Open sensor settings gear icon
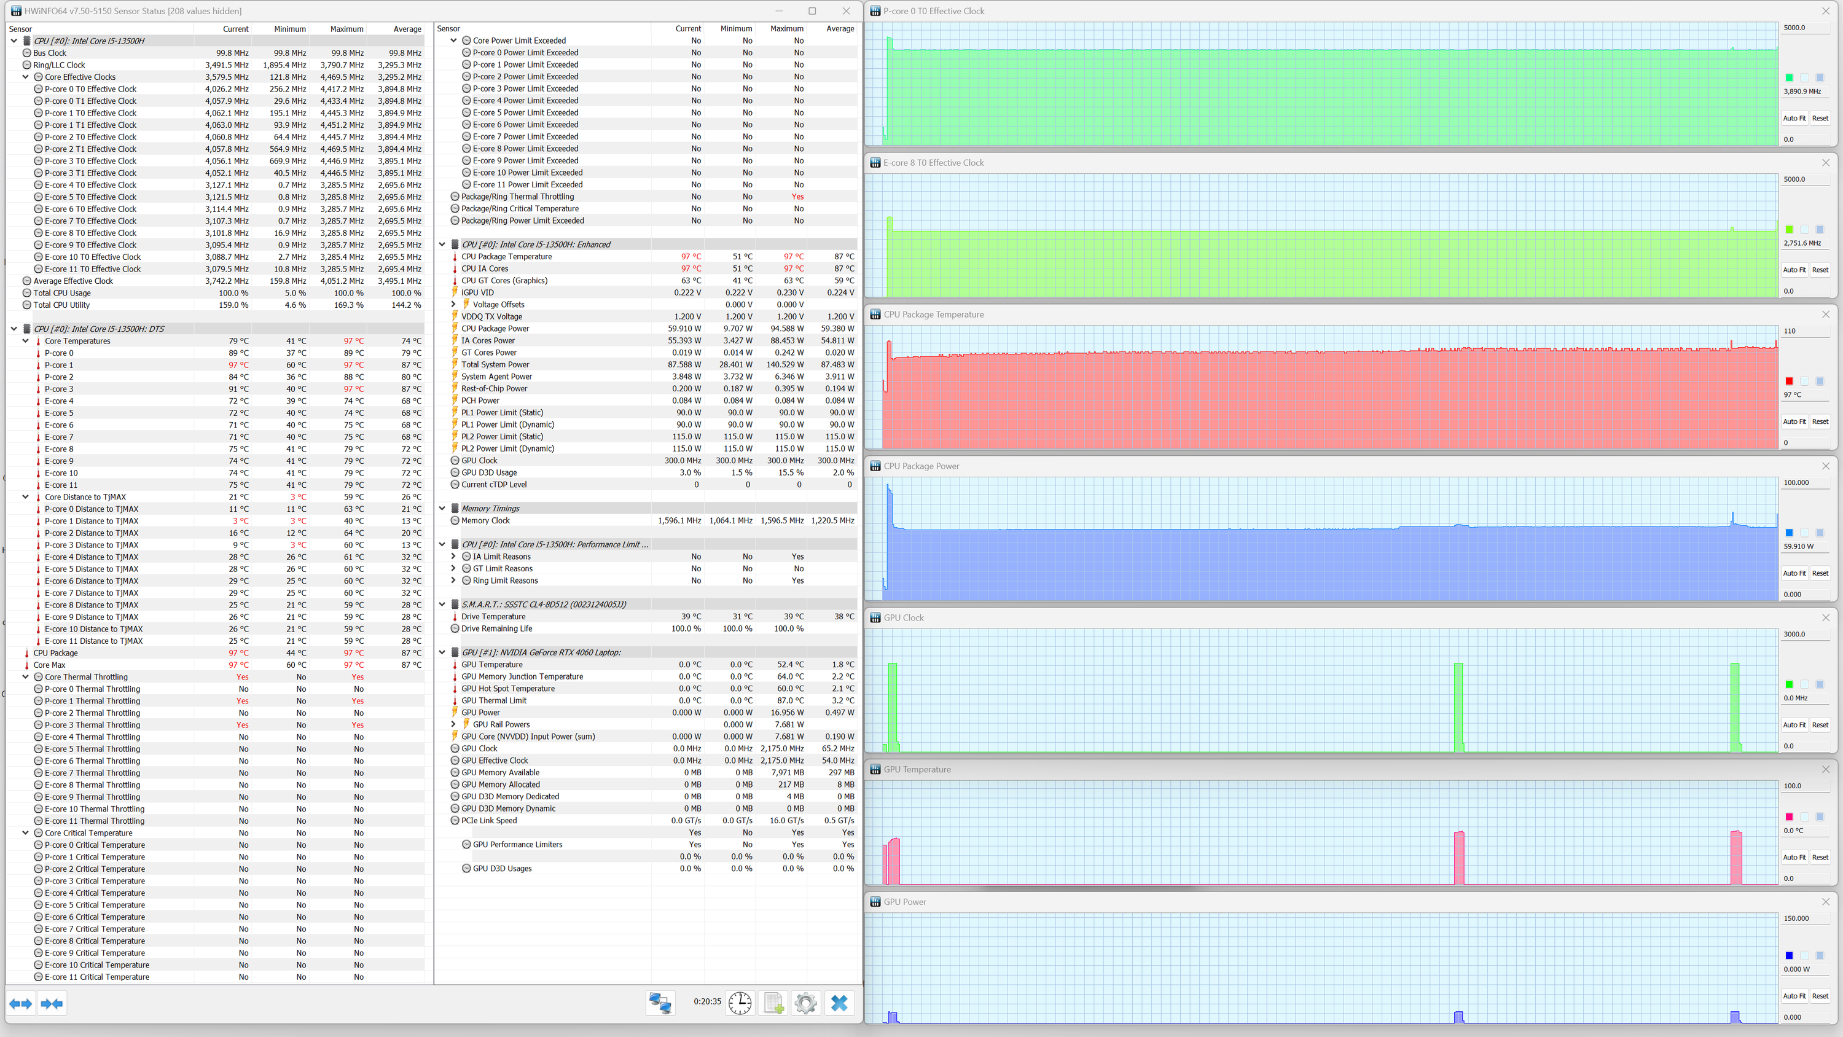This screenshot has width=1843, height=1037. (805, 1003)
